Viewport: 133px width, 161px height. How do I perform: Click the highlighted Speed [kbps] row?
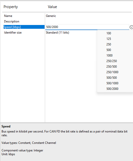(24, 27)
